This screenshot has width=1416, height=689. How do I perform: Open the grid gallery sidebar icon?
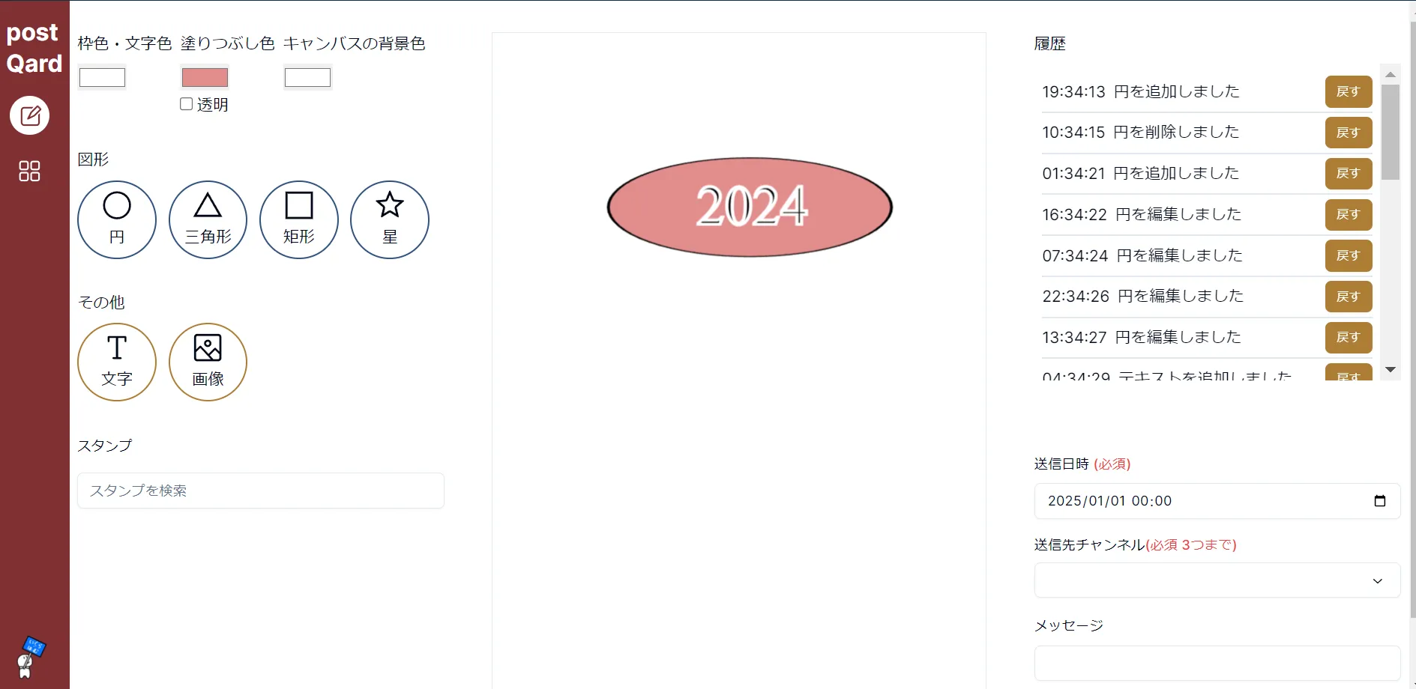[29, 172]
